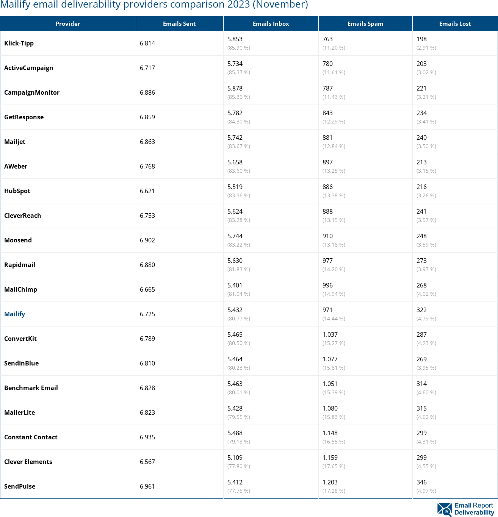
Task: Click the ActiveCampaign provider name
Action: [29, 68]
